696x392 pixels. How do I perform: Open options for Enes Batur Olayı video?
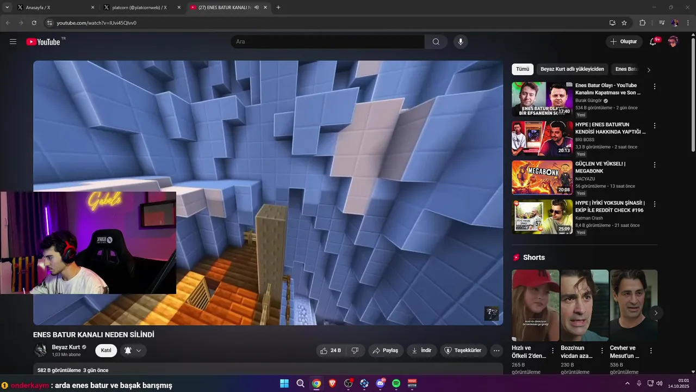[654, 87]
